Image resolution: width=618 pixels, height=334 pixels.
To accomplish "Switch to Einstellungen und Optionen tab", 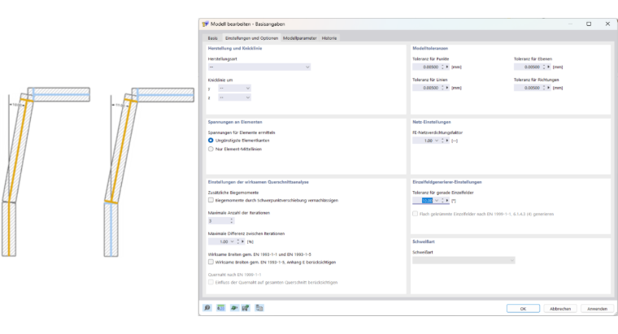I will [251, 38].
